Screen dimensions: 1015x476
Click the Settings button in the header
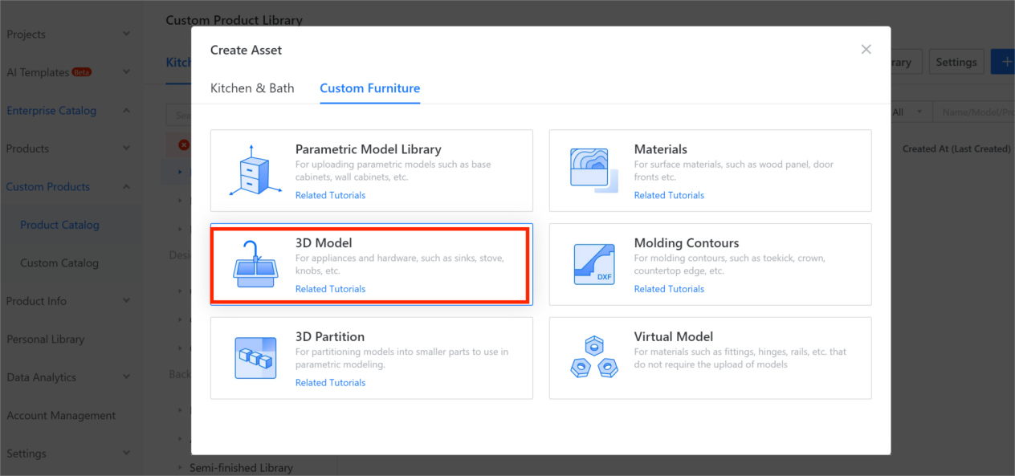pos(956,62)
